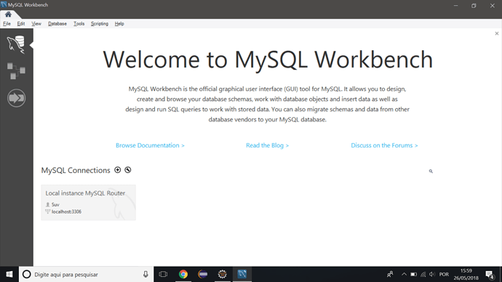Show hidden system tray icons
Screen dimensions: 502x282
[404, 274]
